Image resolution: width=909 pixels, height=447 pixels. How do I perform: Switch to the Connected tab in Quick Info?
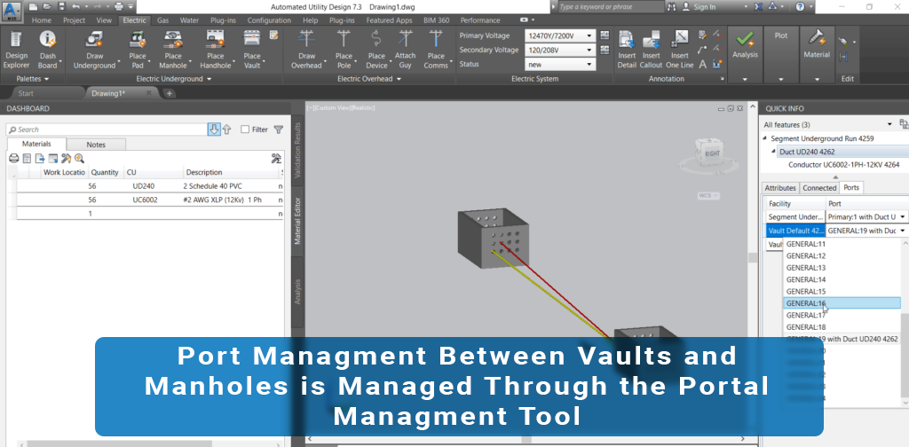(819, 188)
